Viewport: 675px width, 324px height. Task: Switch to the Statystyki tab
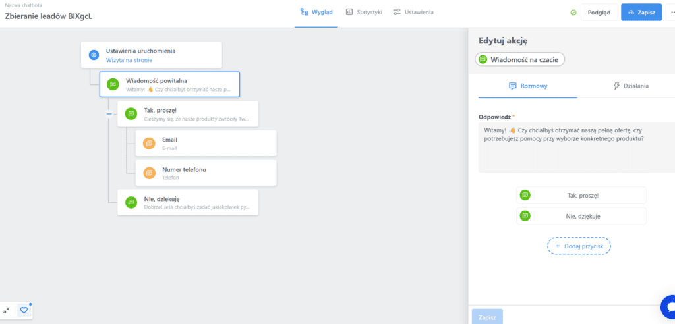(364, 13)
